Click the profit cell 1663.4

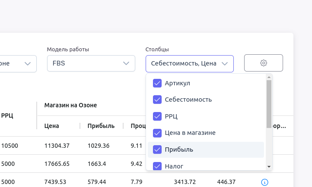click(x=97, y=164)
